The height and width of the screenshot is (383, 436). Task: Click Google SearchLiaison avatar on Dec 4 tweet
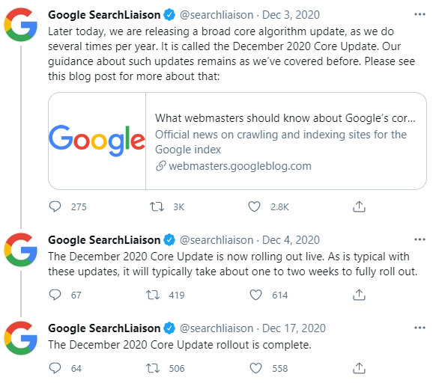click(21, 250)
